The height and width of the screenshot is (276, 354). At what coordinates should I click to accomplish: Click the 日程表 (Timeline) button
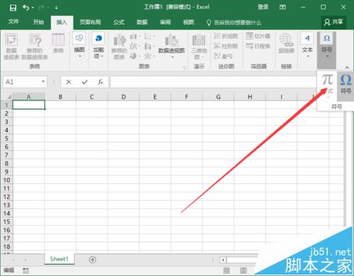click(258, 46)
